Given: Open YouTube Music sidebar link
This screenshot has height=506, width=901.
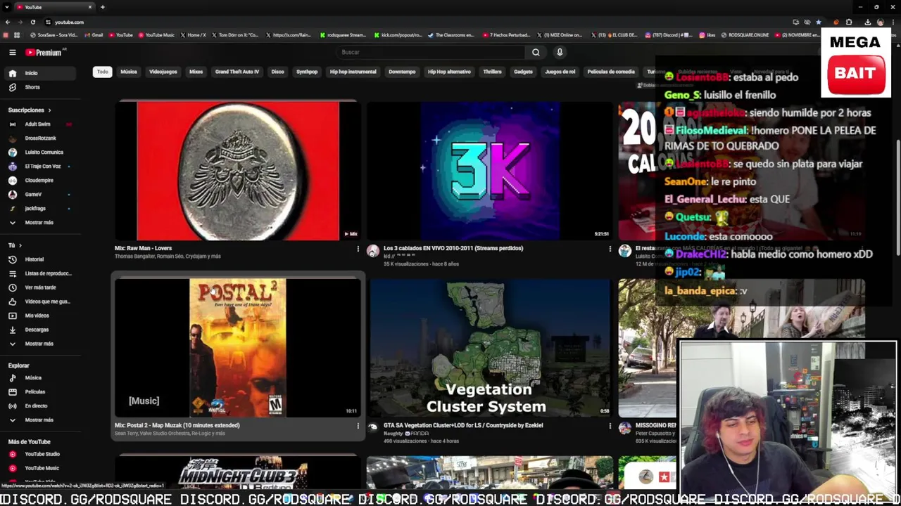Looking at the screenshot, I should click(x=41, y=468).
